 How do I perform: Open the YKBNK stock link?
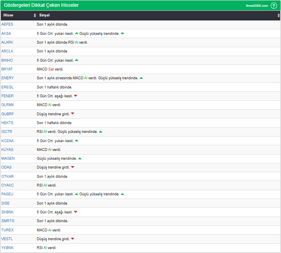click(x=7, y=248)
